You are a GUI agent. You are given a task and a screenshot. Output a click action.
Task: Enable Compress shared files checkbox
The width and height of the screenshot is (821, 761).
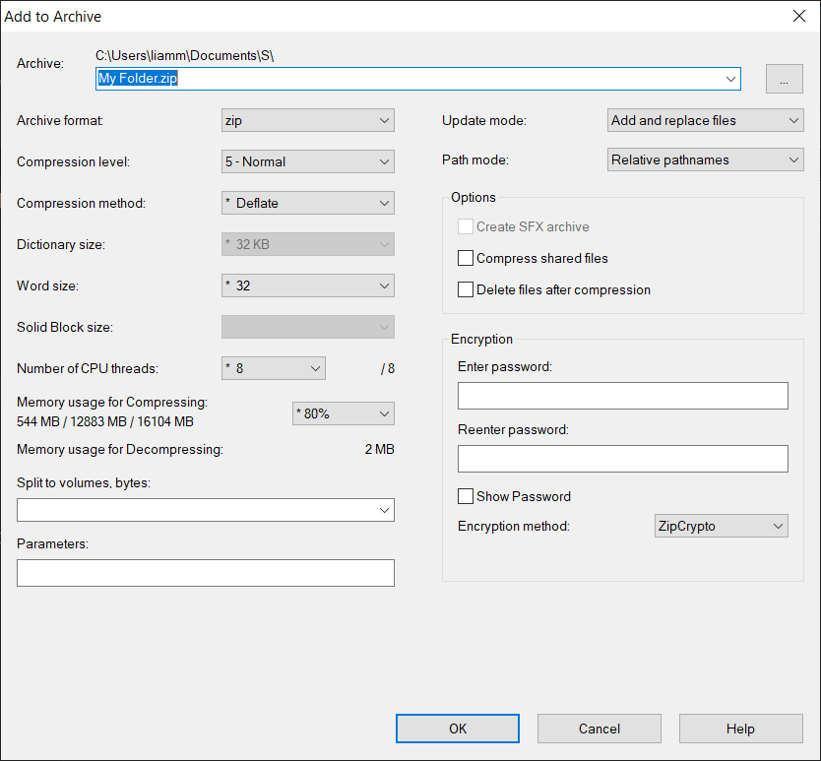[466, 259]
